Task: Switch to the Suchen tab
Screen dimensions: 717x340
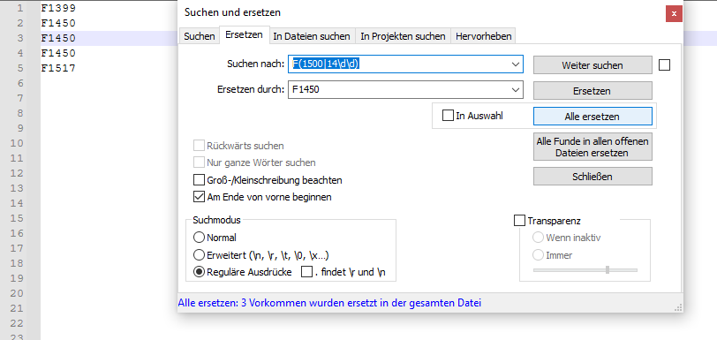Action: click(200, 36)
